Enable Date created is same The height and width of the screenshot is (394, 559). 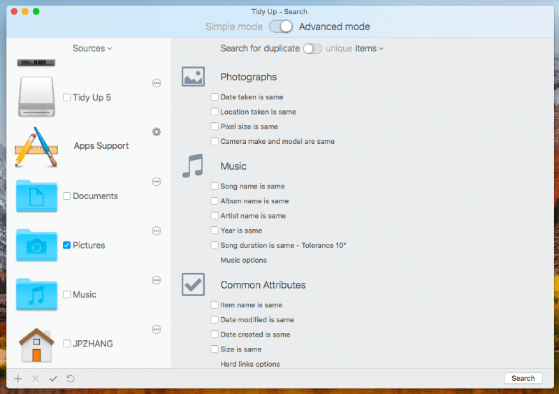pyautogui.click(x=215, y=334)
